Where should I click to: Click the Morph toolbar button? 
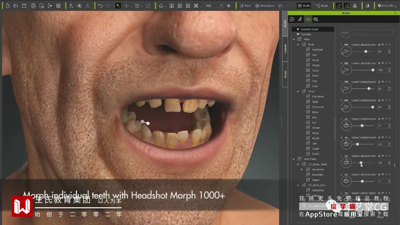click(322, 6)
